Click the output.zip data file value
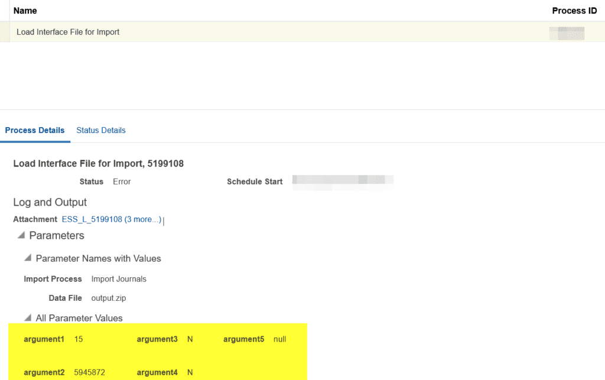Viewport: 605px width, 380px height. click(x=109, y=298)
